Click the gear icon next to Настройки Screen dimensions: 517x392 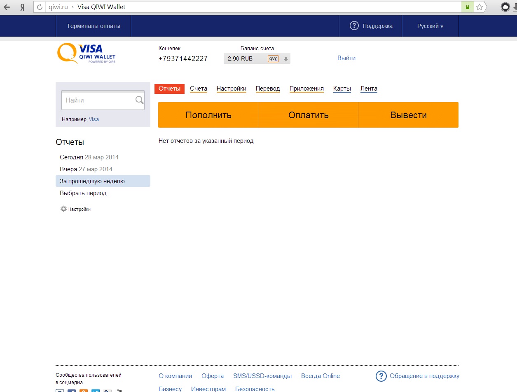(x=63, y=209)
